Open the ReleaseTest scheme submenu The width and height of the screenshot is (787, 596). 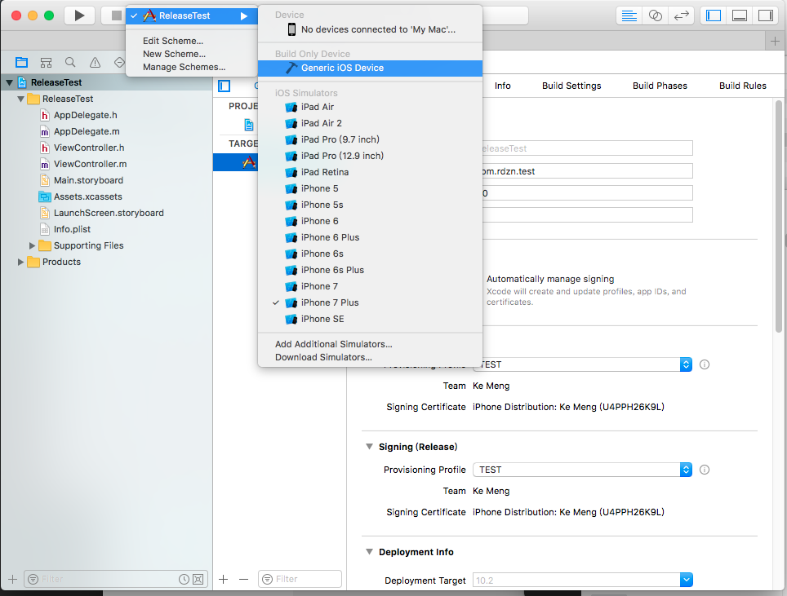coord(191,15)
